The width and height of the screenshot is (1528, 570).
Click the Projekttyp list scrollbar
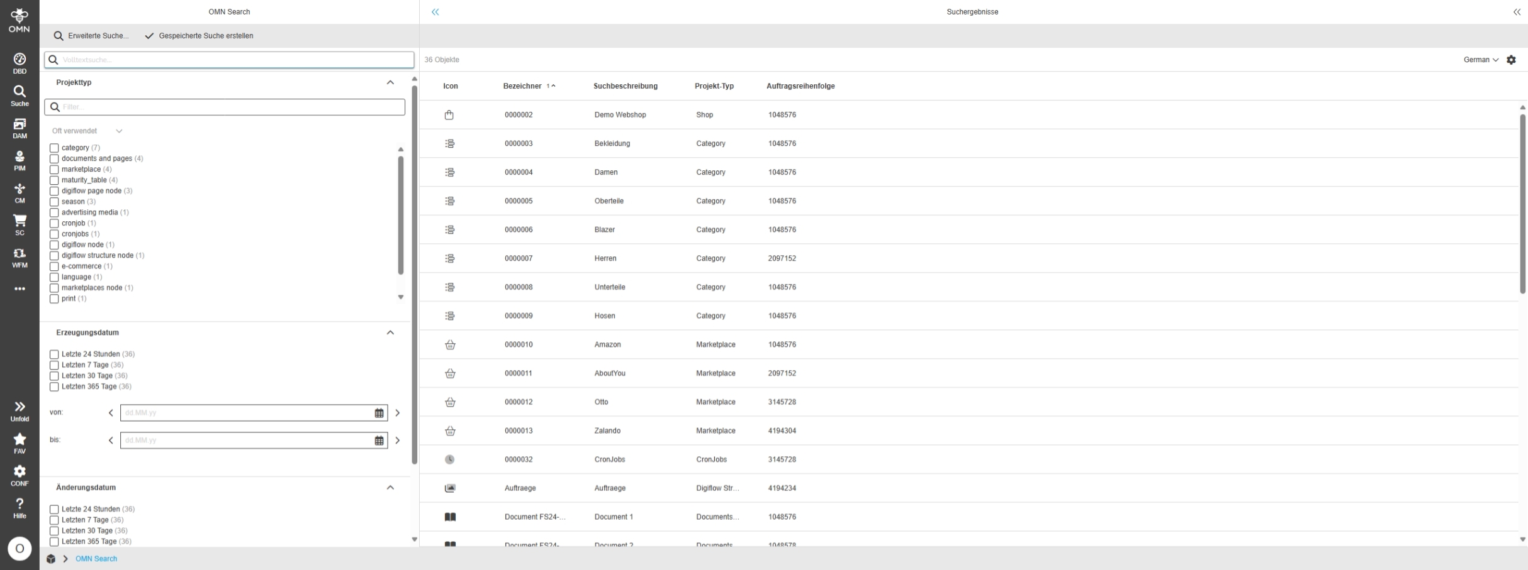pos(401,215)
